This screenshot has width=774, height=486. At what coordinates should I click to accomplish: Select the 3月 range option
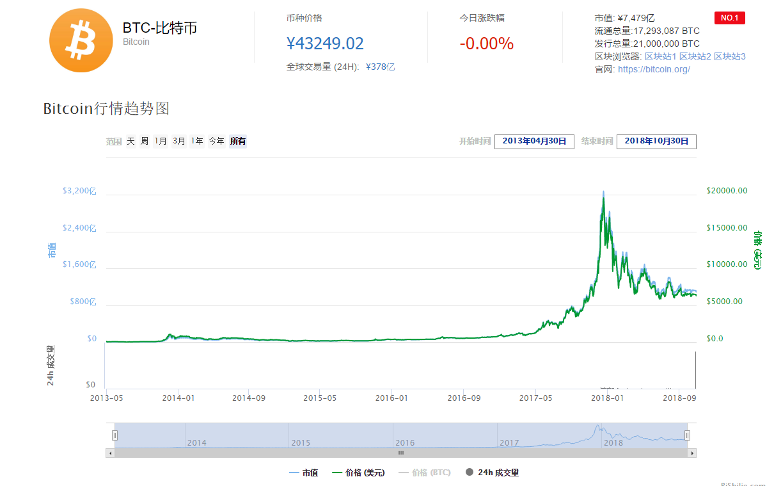(x=179, y=142)
